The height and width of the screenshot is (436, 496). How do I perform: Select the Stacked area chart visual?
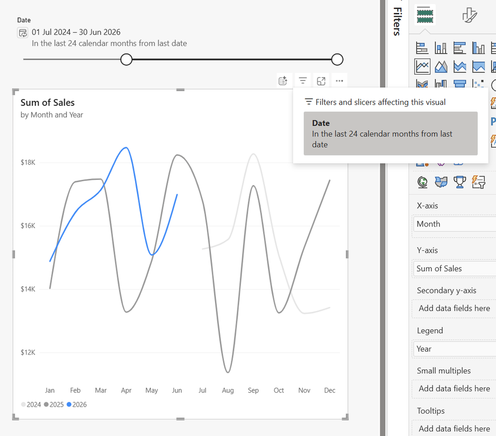pos(460,67)
